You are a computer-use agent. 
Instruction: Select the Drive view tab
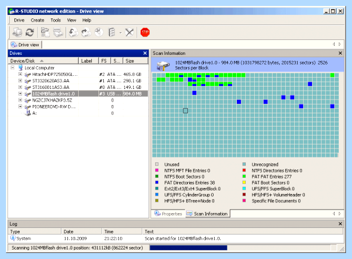[x=25, y=45]
